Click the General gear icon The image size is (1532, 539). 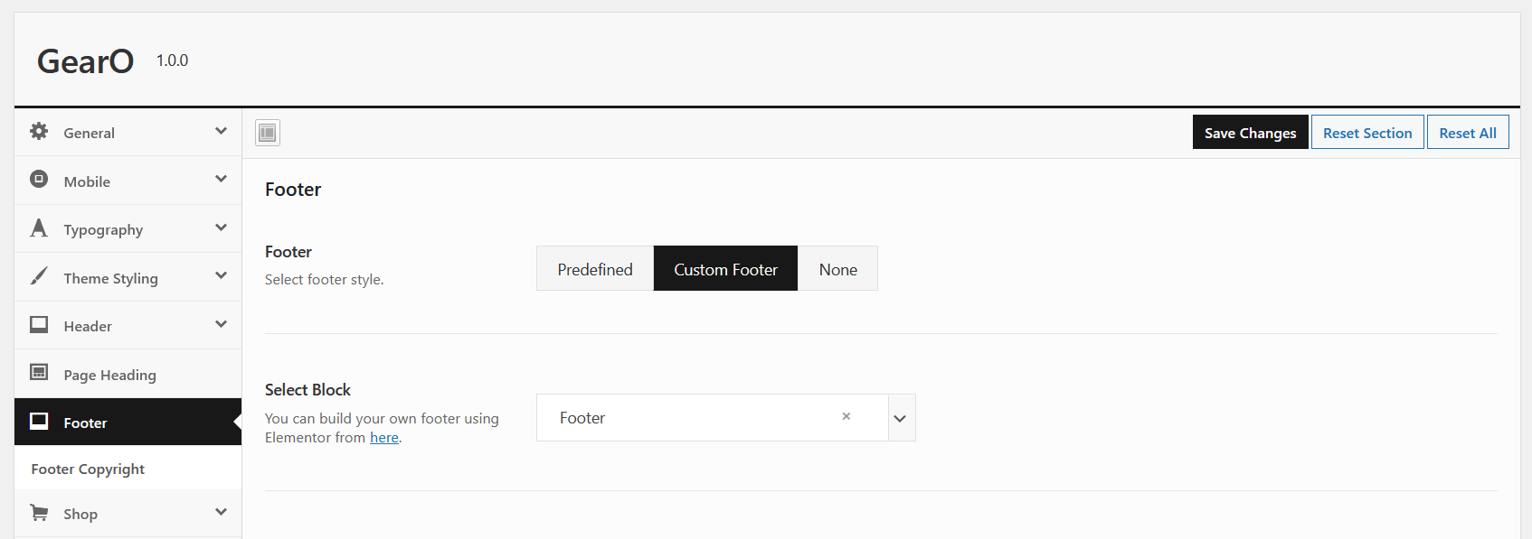click(x=39, y=132)
